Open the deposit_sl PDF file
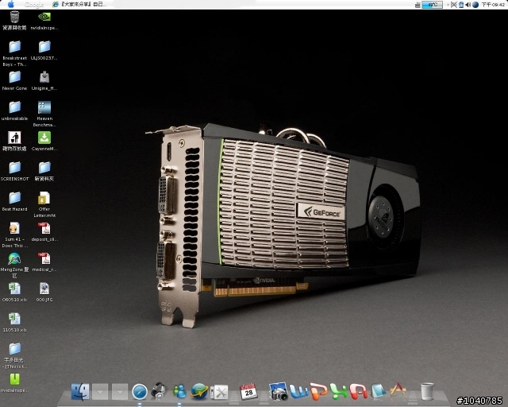 click(x=44, y=232)
